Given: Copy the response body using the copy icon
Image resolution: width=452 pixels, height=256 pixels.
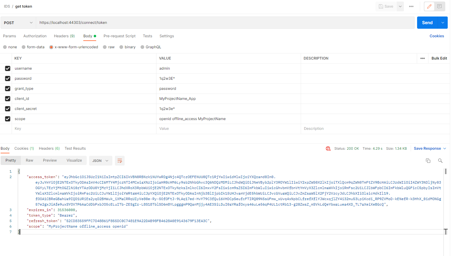Looking at the screenshot, I should 428,160.
